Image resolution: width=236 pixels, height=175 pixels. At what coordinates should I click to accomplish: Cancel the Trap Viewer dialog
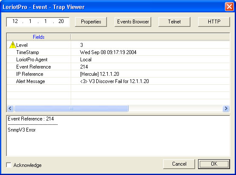click(179, 164)
